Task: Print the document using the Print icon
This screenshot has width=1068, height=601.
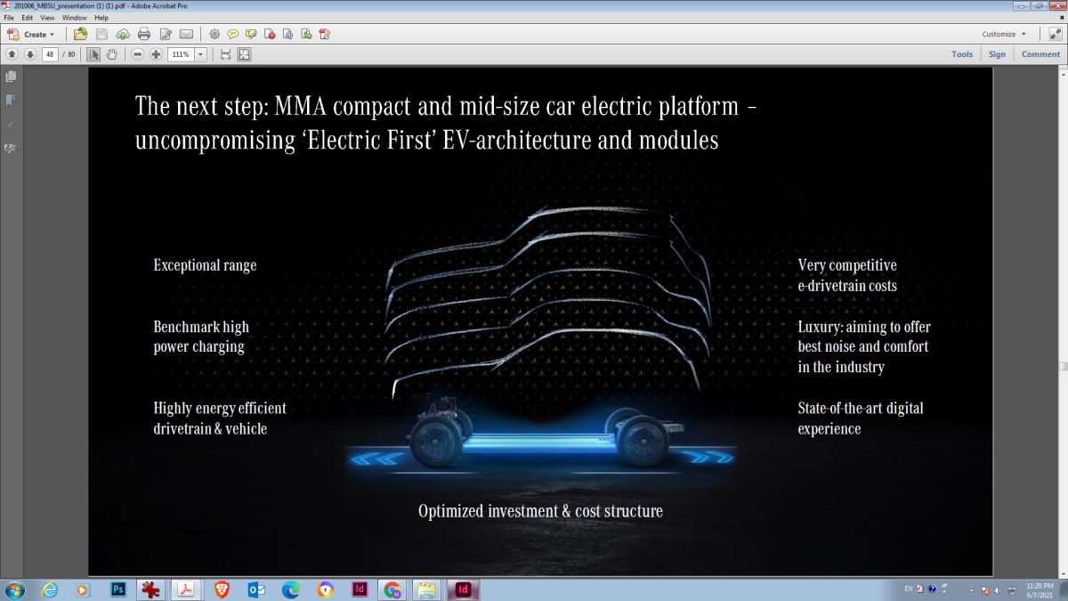Action: [x=145, y=34]
